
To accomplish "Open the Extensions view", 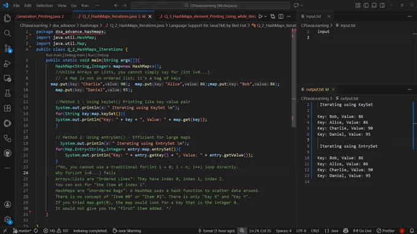I will click(x=7, y=108).
